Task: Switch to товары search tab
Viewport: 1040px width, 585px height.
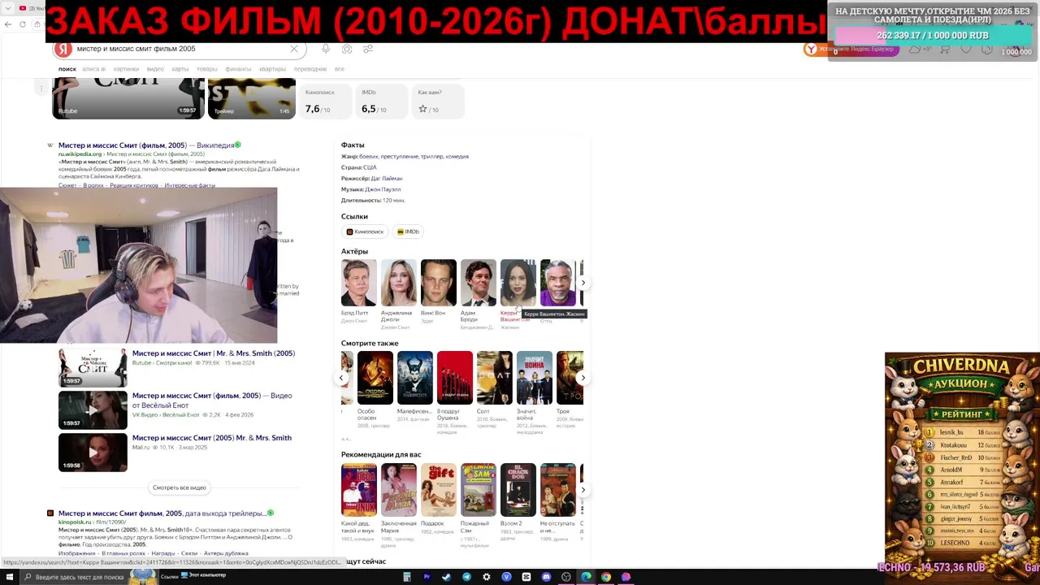Action: point(207,69)
